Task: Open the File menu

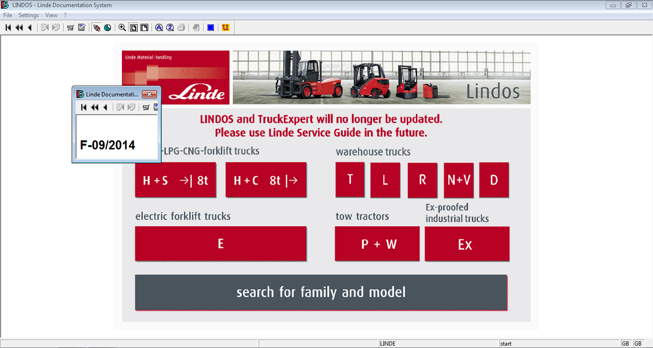Action: click(8, 15)
